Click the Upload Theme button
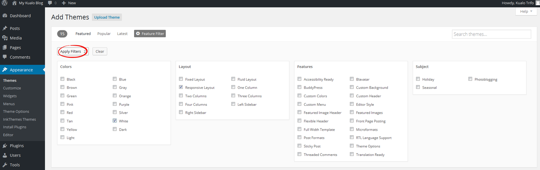The height and width of the screenshot is (170, 540). [107, 17]
